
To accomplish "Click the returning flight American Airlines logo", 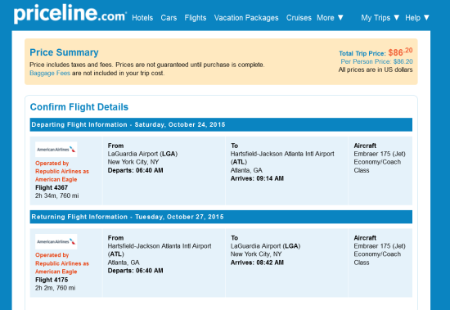I will (x=56, y=241).
